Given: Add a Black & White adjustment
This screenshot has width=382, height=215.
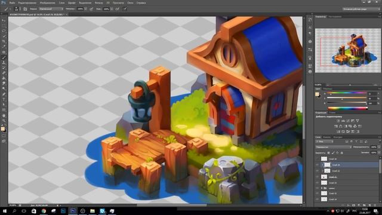Looking at the screenshot, I should [x=346, y=126].
